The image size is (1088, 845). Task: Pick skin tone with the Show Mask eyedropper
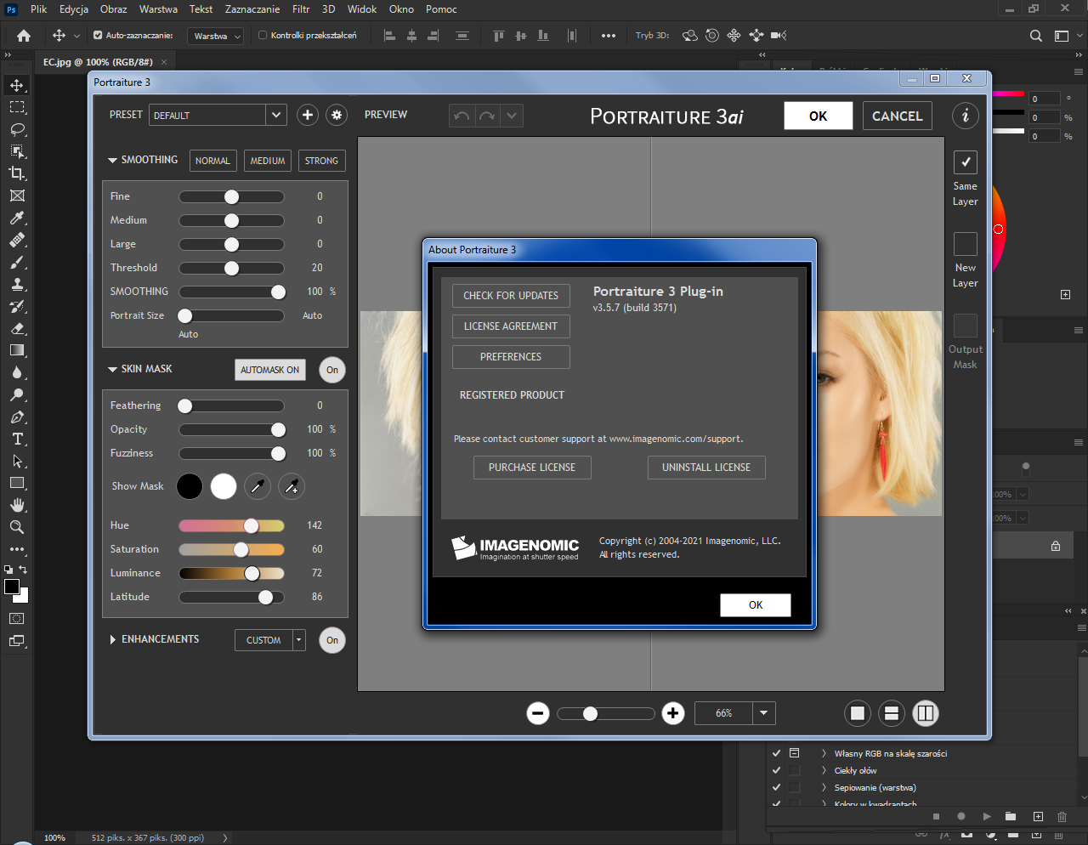tap(258, 485)
